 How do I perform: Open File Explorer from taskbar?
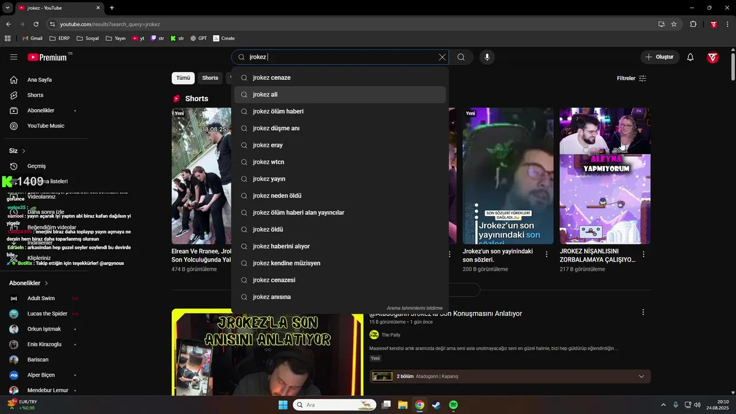tap(402, 405)
